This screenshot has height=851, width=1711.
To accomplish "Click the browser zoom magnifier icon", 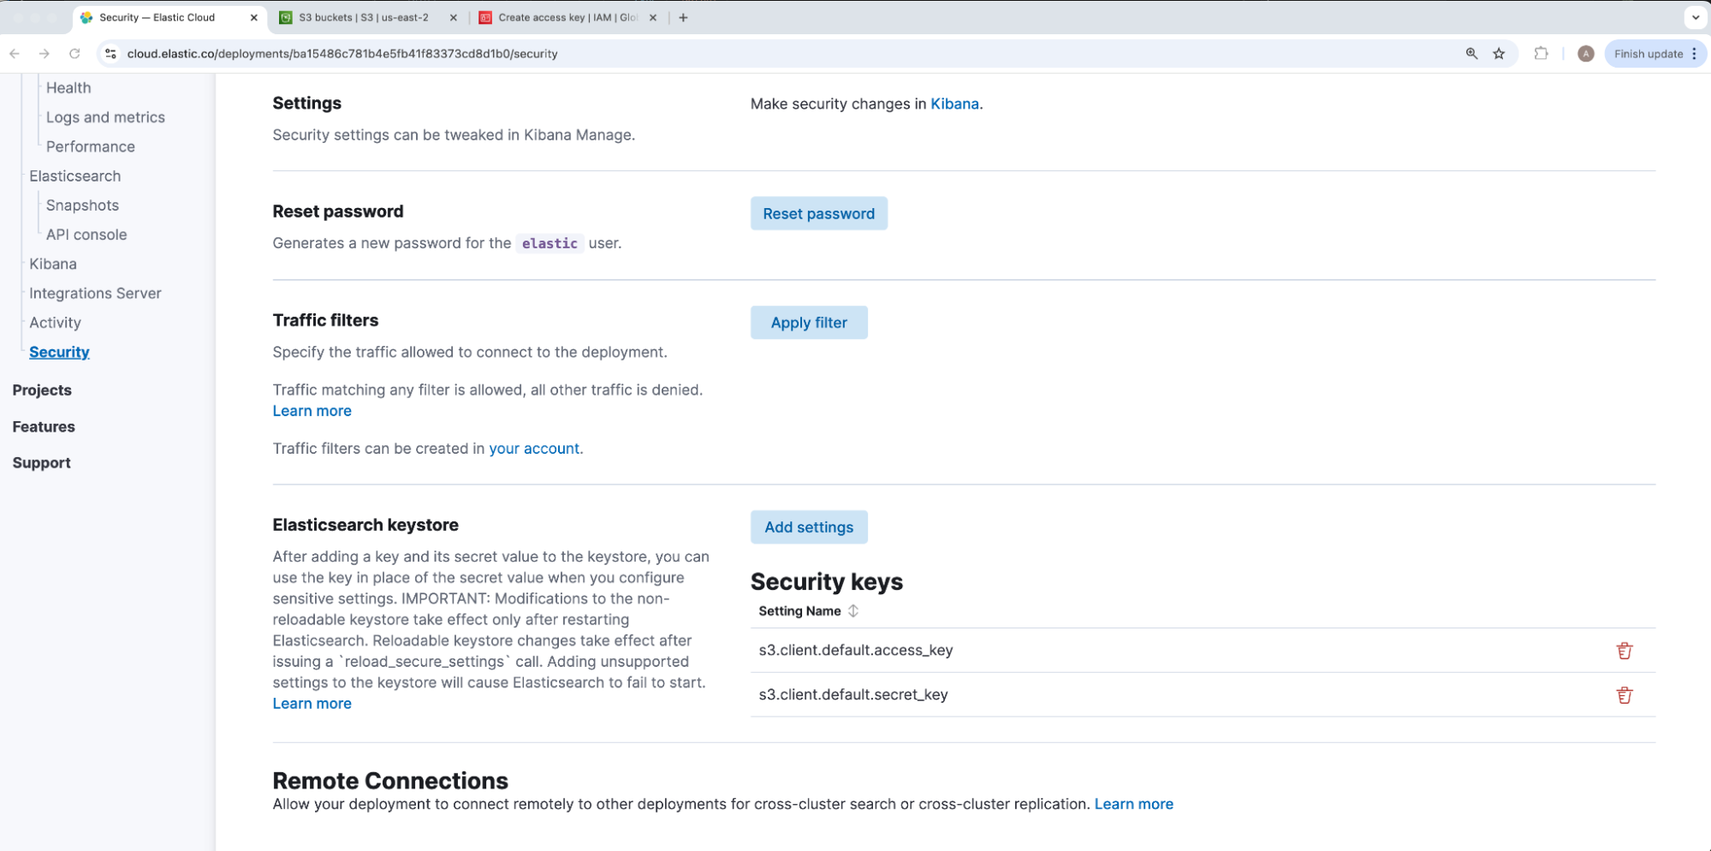I will tap(1471, 54).
